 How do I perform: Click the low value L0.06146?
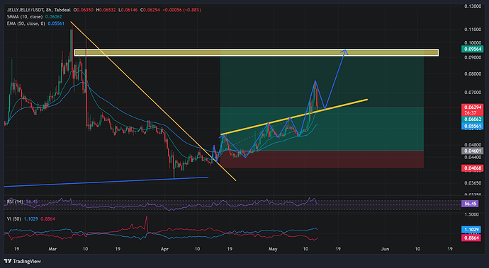(x=128, y=10)
